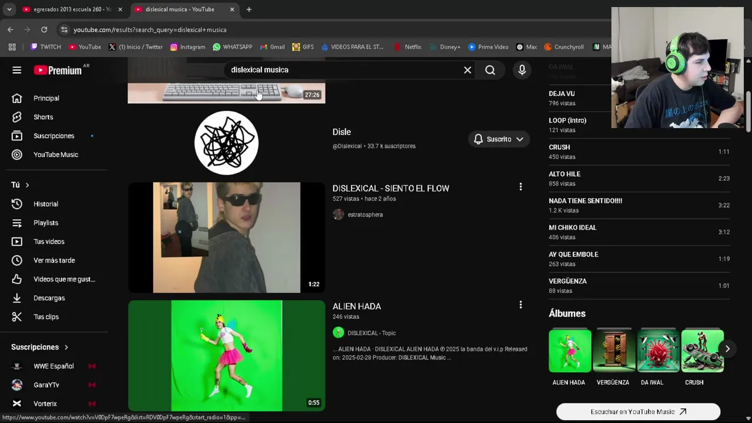Open more options for SIENTO EL FLOW
The image size is (752, 423).
coord(520,187)
